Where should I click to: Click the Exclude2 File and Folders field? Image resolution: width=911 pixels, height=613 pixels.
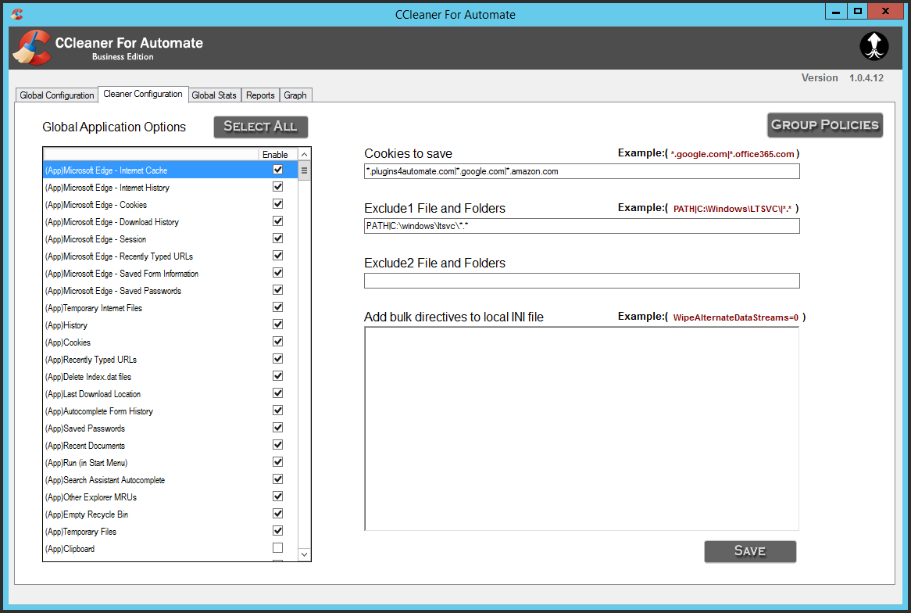581,281
